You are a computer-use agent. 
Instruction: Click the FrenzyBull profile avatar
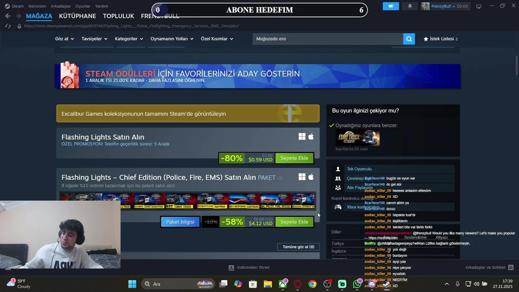click(x=425, y=6)
